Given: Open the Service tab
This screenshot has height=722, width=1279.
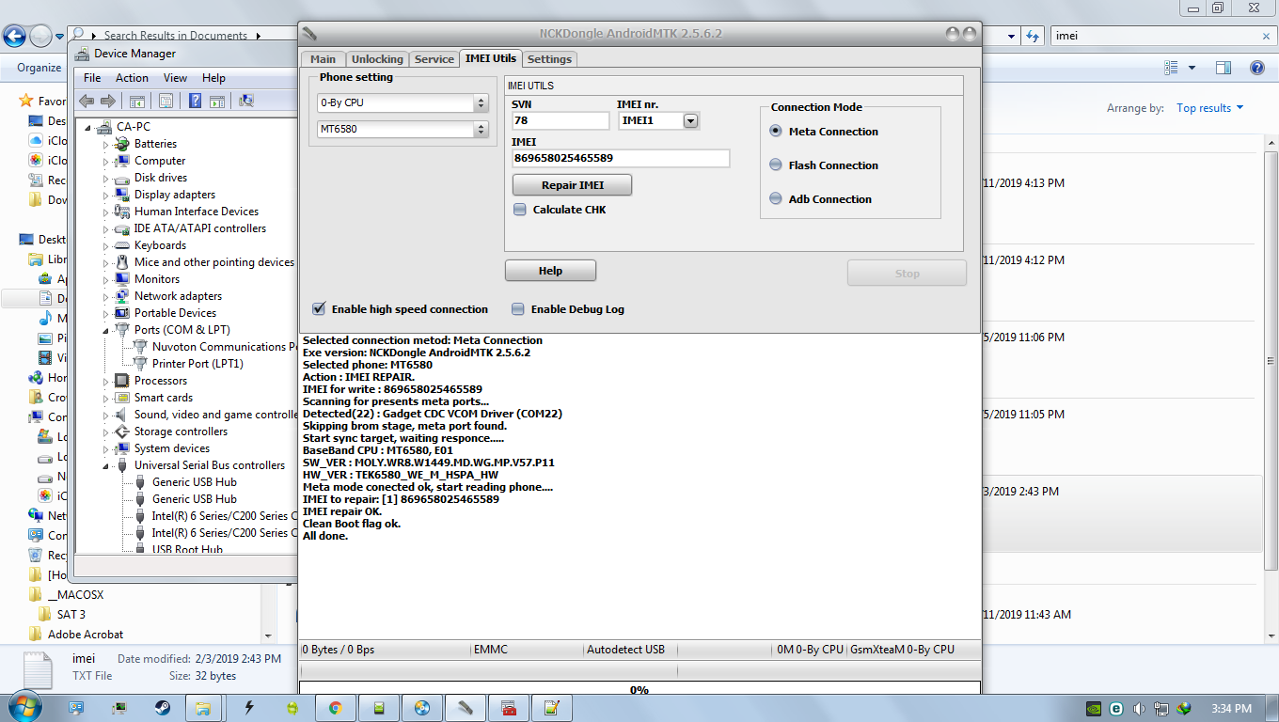Looking at the screenshot, I should pyautogui.click(x=434, y=59).
